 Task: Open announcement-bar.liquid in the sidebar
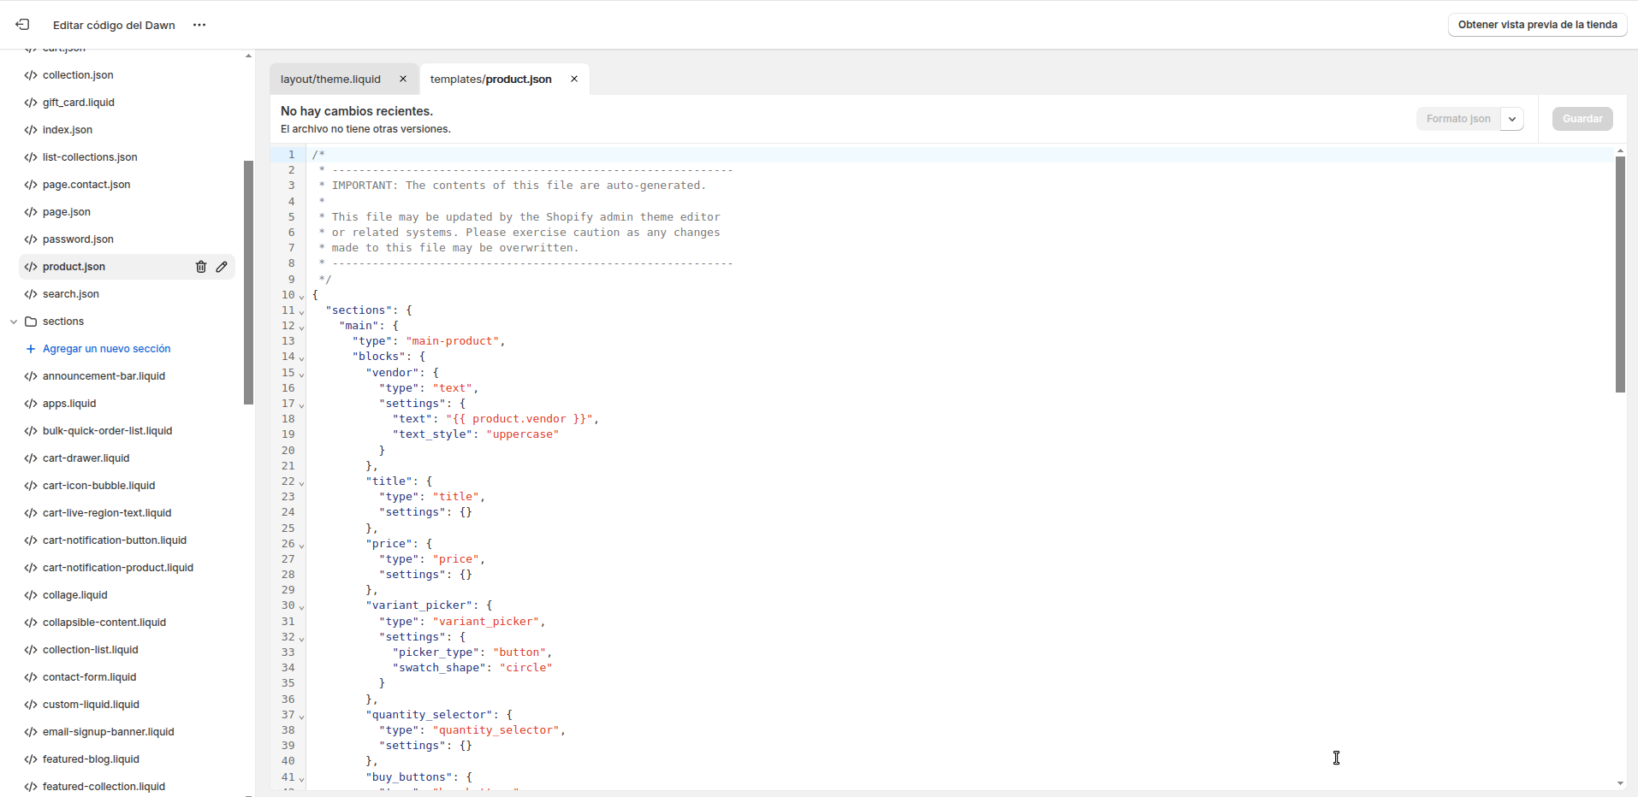pyautogui.click(x=104, y=376)
